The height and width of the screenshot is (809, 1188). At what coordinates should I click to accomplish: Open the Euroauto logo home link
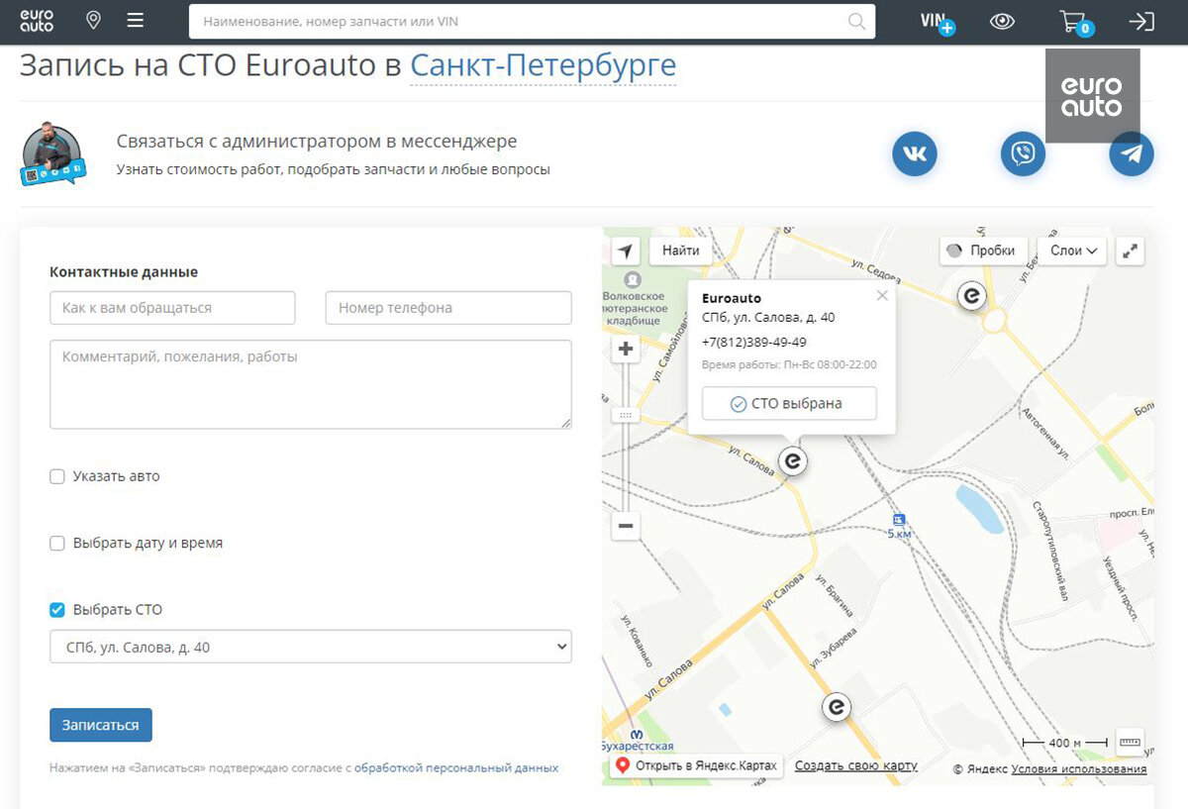[37, 21]
